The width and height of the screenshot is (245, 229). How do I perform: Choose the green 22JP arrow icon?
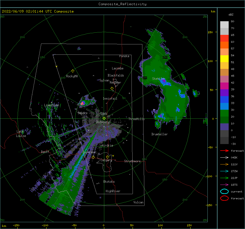(224, 178)
